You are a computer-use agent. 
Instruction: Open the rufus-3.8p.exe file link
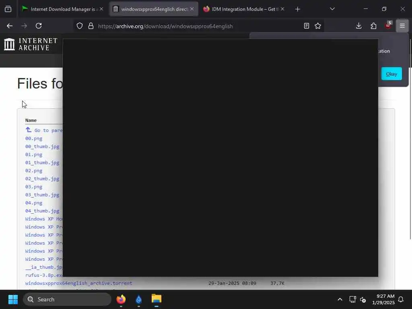coord(44,275)
